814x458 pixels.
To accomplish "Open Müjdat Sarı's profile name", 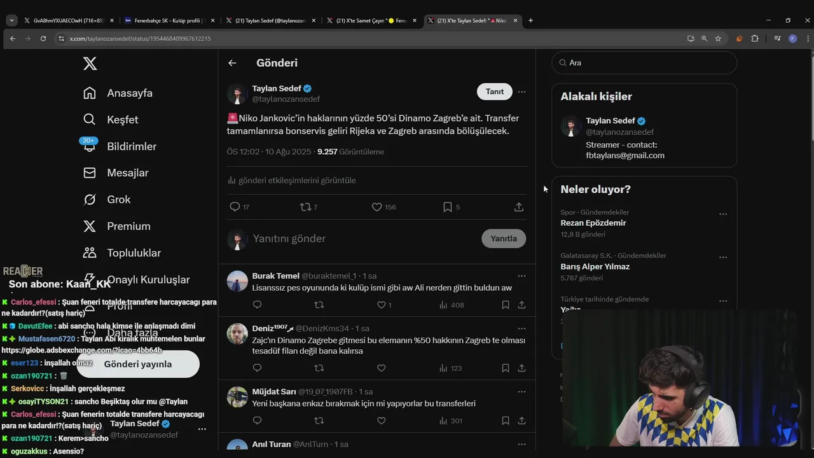I will 274,392.
